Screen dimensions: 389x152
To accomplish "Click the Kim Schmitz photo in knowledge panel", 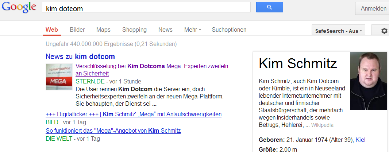I will tap(368, 81).
